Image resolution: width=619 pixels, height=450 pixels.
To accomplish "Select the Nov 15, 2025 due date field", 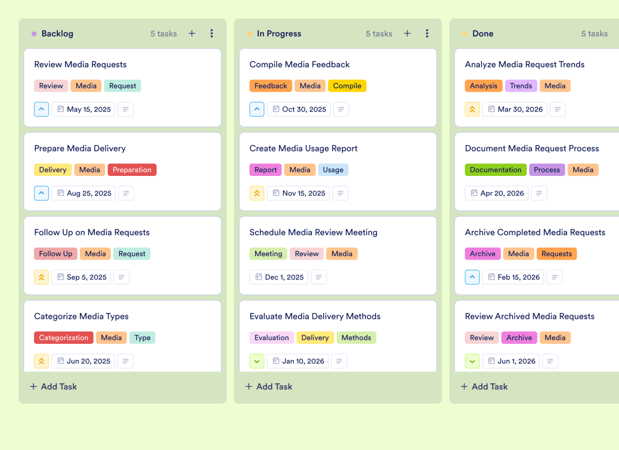I will click(x=298, y=193).
